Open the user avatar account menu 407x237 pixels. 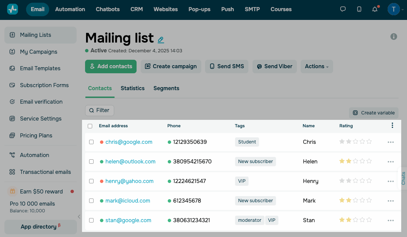click(x=394, y=9)
